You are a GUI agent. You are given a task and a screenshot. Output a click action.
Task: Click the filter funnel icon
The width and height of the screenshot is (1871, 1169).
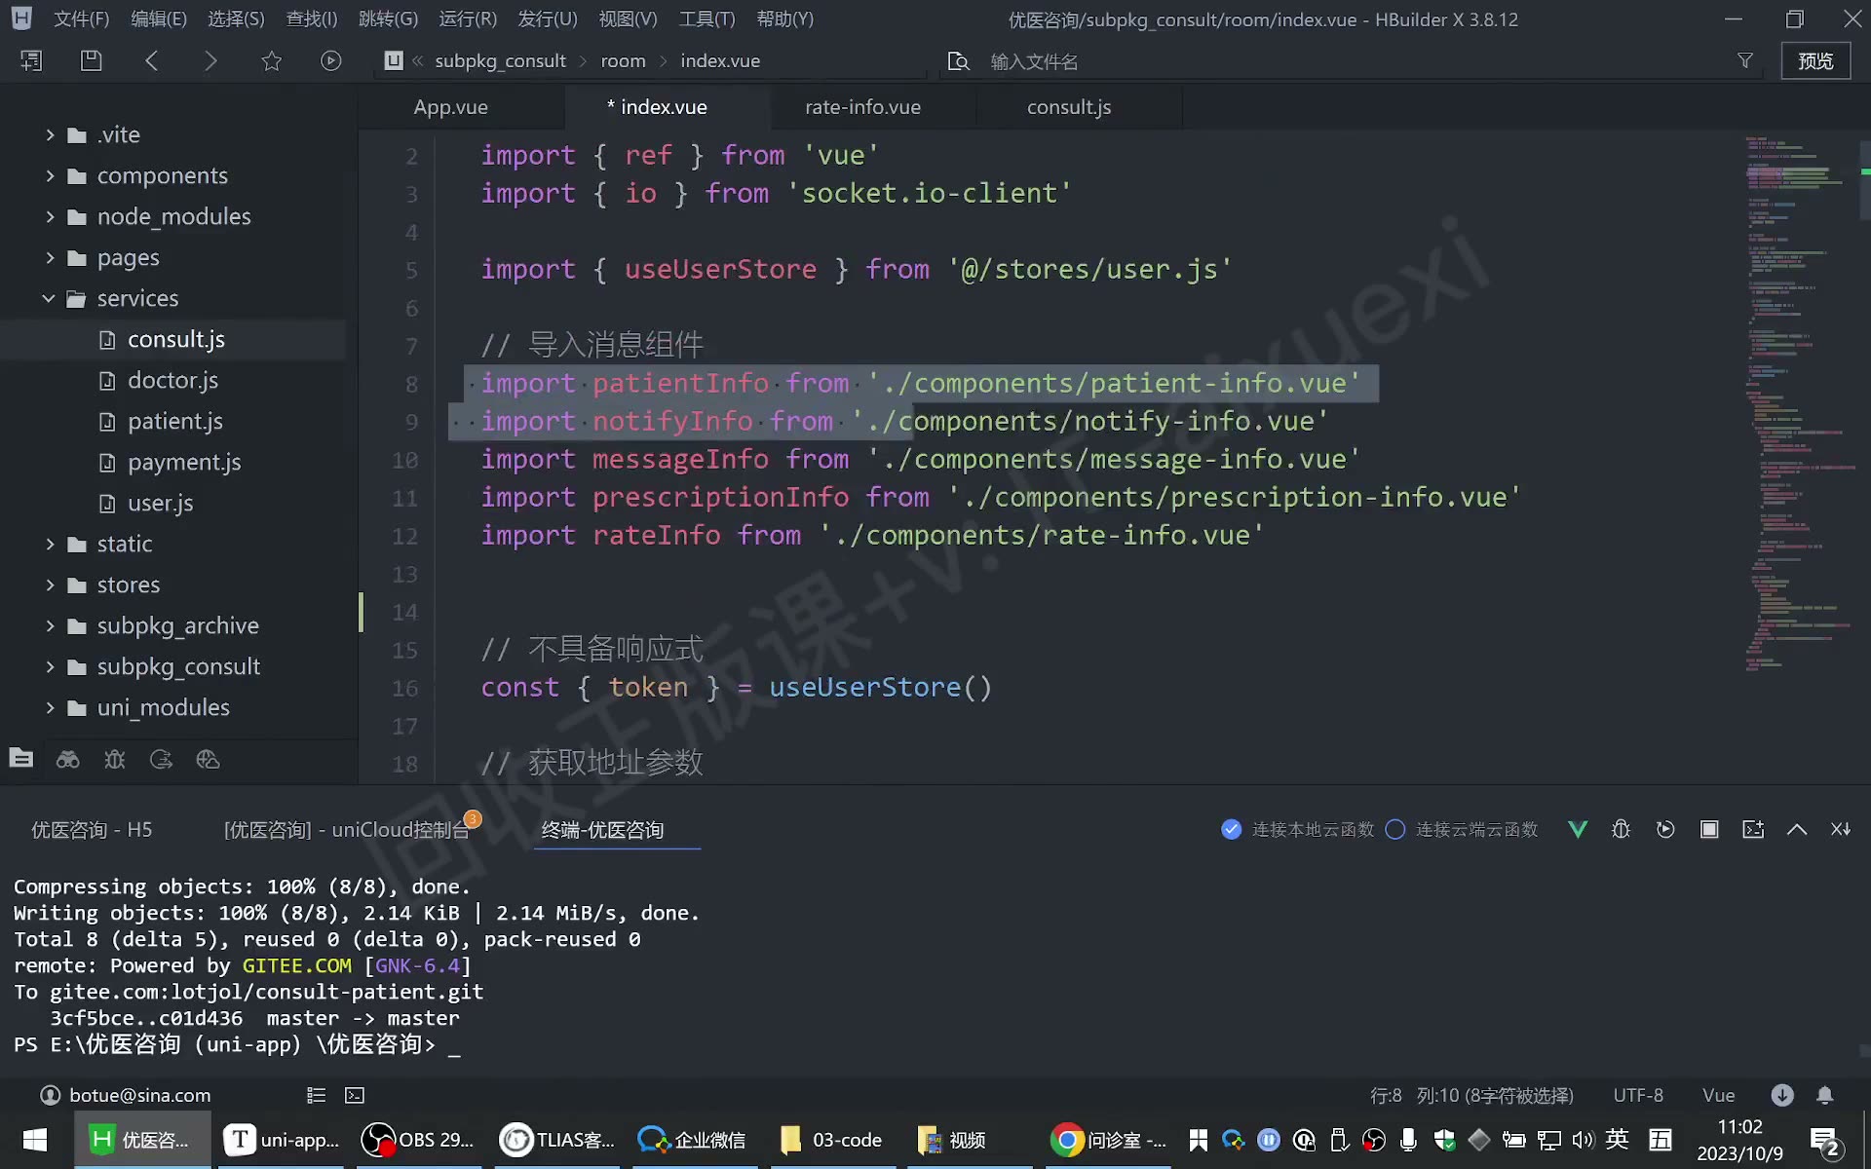(x=1745, y=60)
